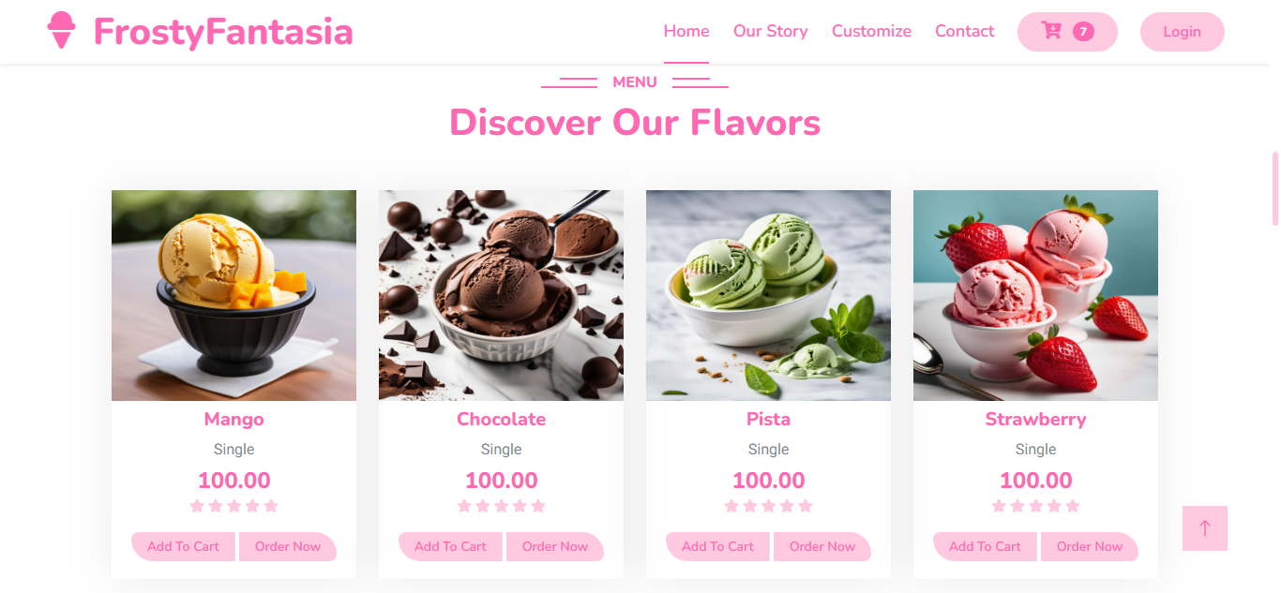1281x593 pixels.
Task: Click the ice cream cone logo icon
Action: [x=61, y=30]
